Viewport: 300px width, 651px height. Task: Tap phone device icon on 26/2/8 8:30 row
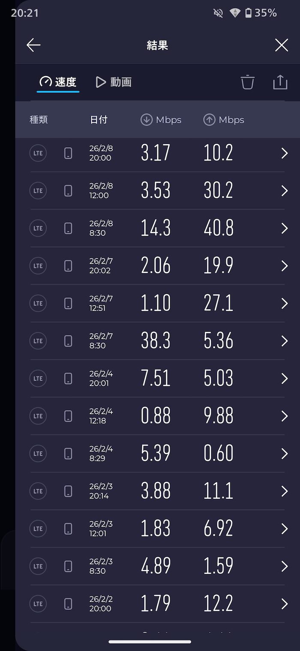[x=68, y=228]
